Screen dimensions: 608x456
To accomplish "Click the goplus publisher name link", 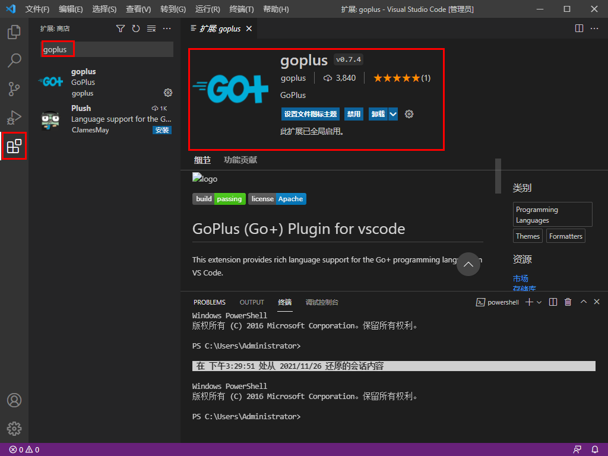I will coord(293,78).
